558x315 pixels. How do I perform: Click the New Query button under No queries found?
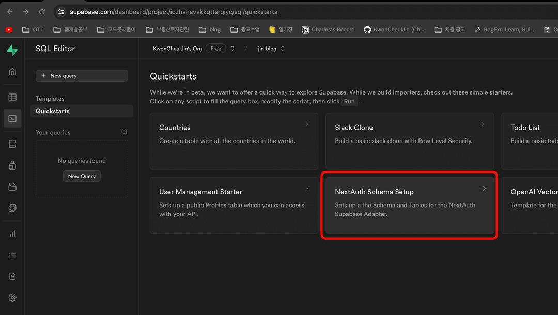pos(82,176)
